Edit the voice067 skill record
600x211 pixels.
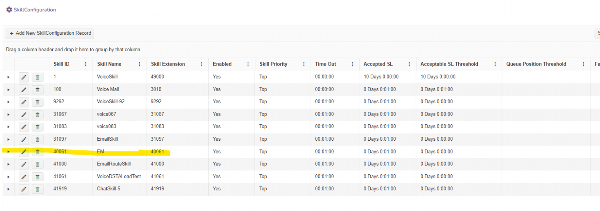(x=24, y=114)
